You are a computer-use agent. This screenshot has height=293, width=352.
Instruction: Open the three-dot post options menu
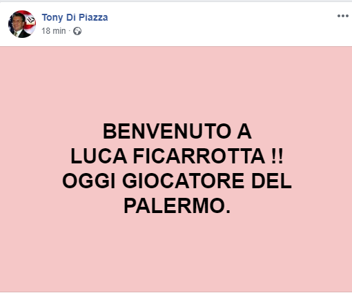click(342, 16)
